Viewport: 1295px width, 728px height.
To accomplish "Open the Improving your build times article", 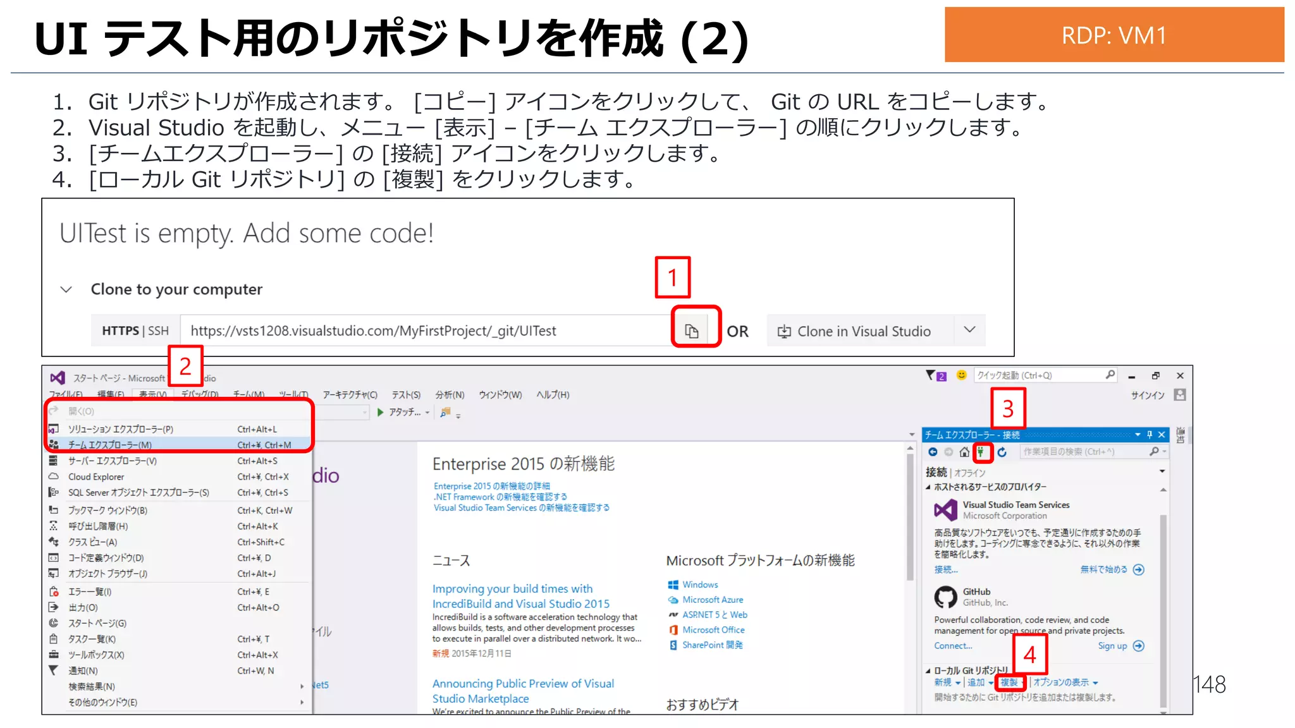I will point(520,596).
